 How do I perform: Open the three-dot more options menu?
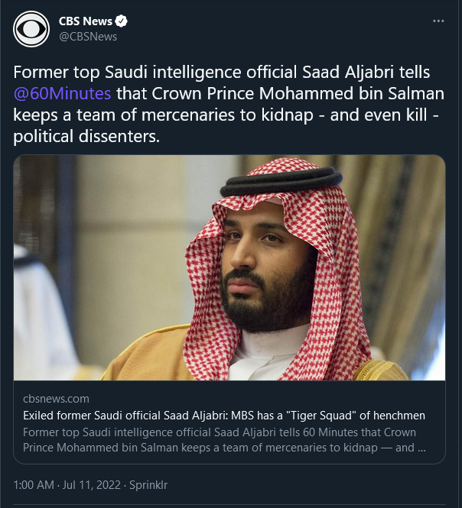438,21
